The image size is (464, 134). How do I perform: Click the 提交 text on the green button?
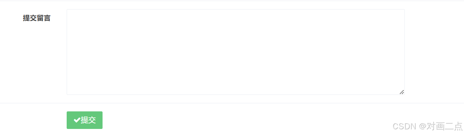pyautogui.click(x=88, y=120)
